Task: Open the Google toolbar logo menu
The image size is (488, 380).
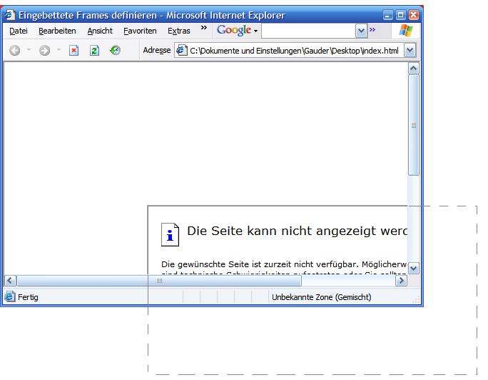Action: (237, 31)
